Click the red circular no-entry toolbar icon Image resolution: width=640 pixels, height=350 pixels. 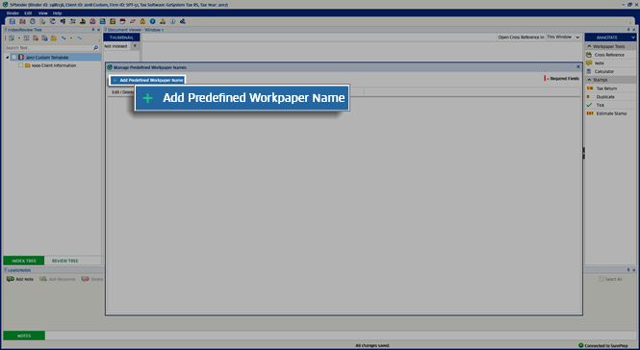click(92, 21)
